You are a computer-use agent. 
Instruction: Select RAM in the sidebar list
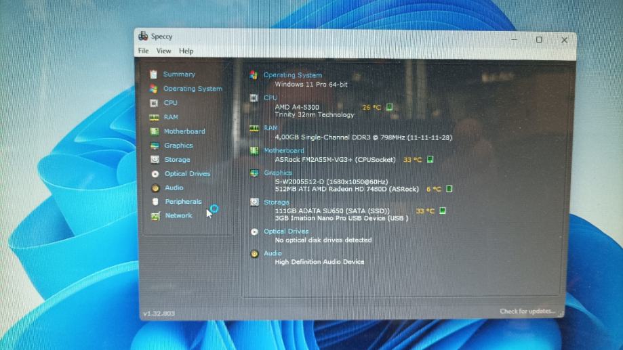(x=171, y=117)
